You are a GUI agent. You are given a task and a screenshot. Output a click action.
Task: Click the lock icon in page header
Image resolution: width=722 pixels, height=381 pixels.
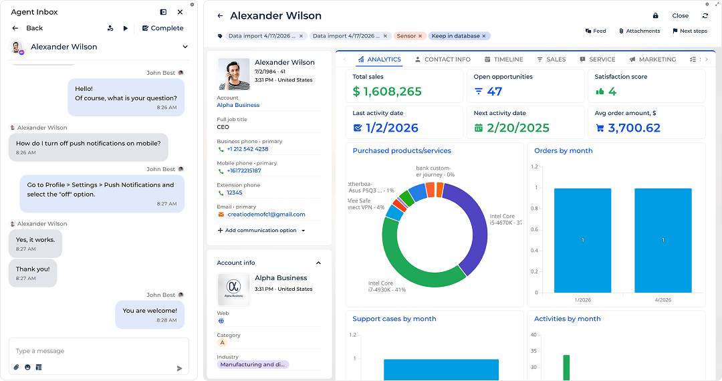[655, 15]
